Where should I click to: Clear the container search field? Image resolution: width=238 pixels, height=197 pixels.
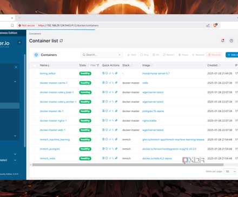(120, 55)
